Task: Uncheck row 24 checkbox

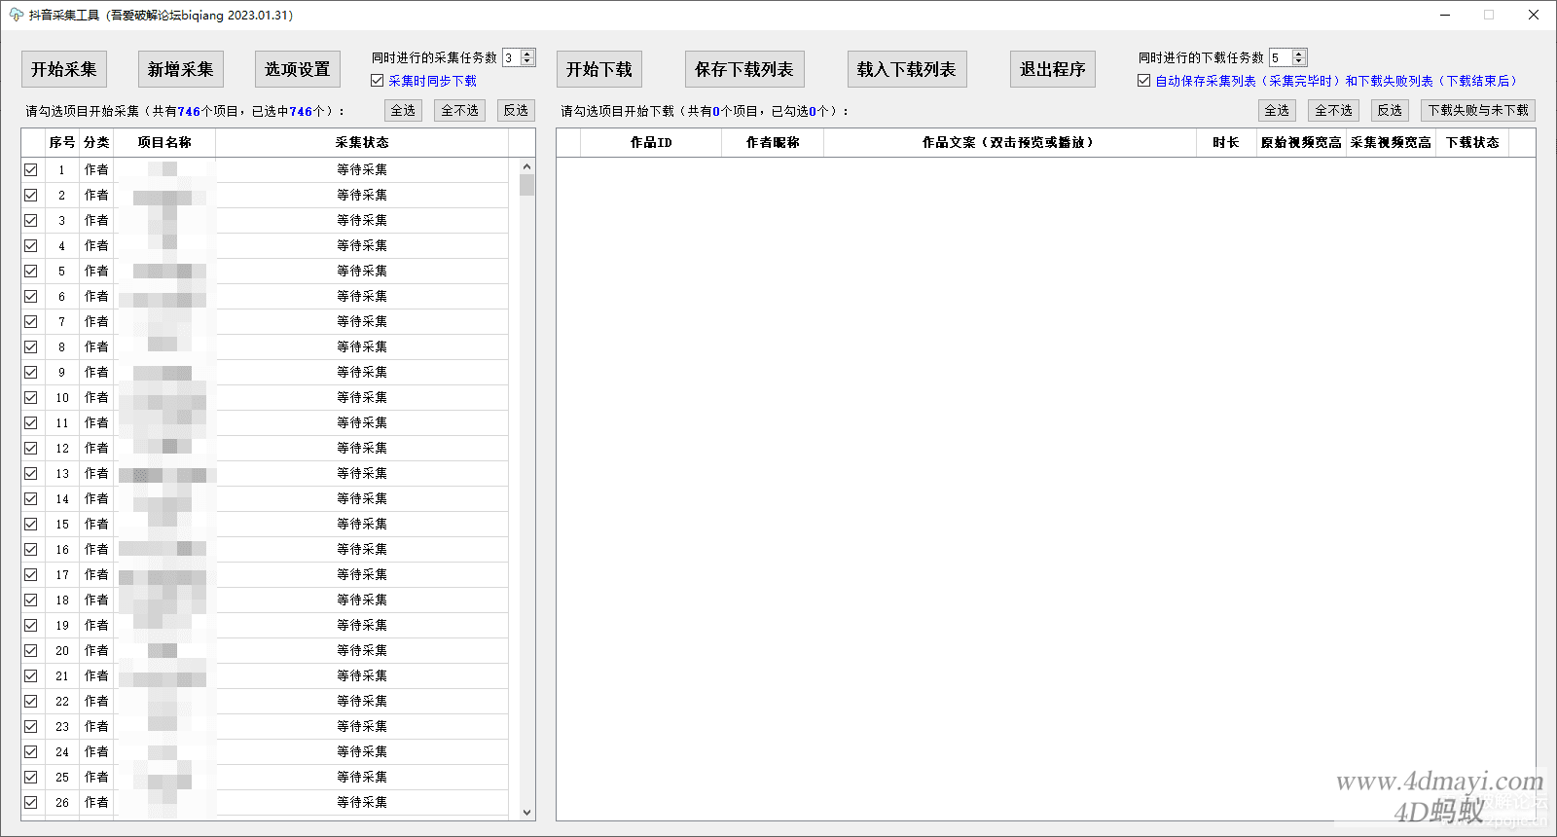Action: 31,751
